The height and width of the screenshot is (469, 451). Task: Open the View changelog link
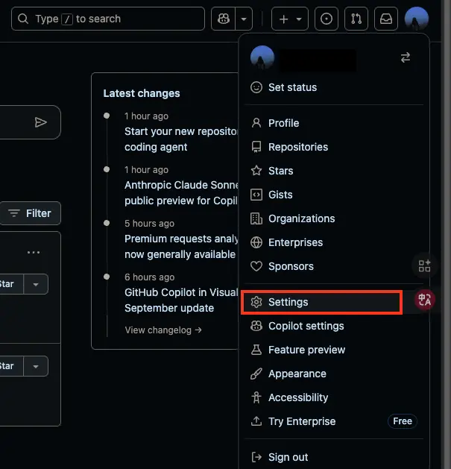(163, 330)
